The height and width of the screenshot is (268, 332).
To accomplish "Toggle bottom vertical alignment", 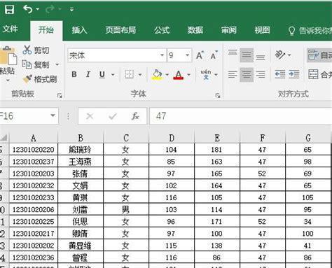I will point(261,57).
